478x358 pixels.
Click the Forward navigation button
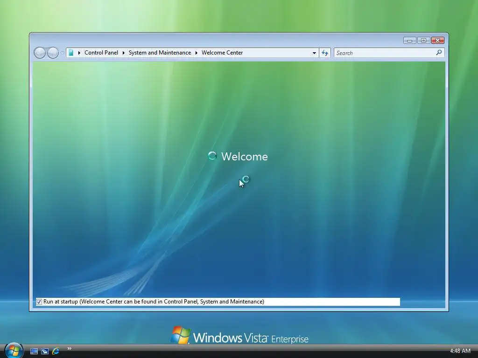pos(53,53)
